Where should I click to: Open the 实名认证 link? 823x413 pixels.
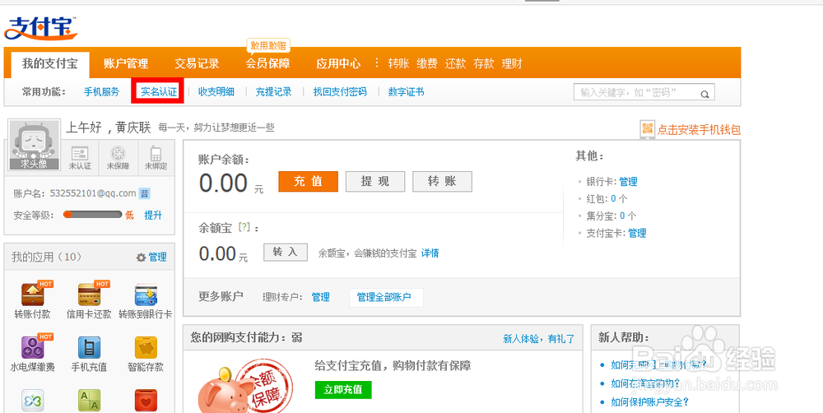[x=159, y=92]
